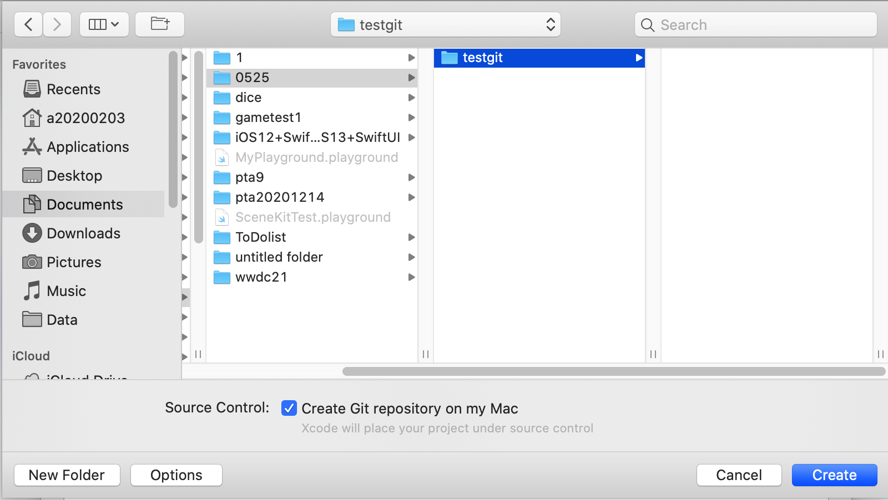This screenshot has height=500, width=888.
Task: Select the pta9 folder
Action: pos(312,177)
